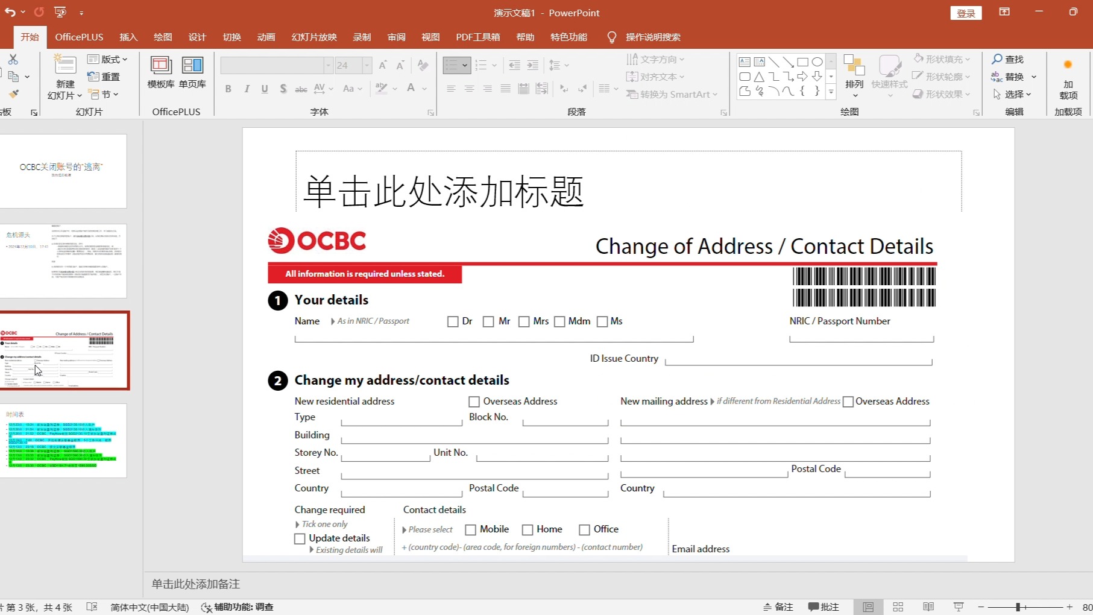Click the Login (登录) button
The height and width of the screenshot is (615, 1093).
point(966,13)
